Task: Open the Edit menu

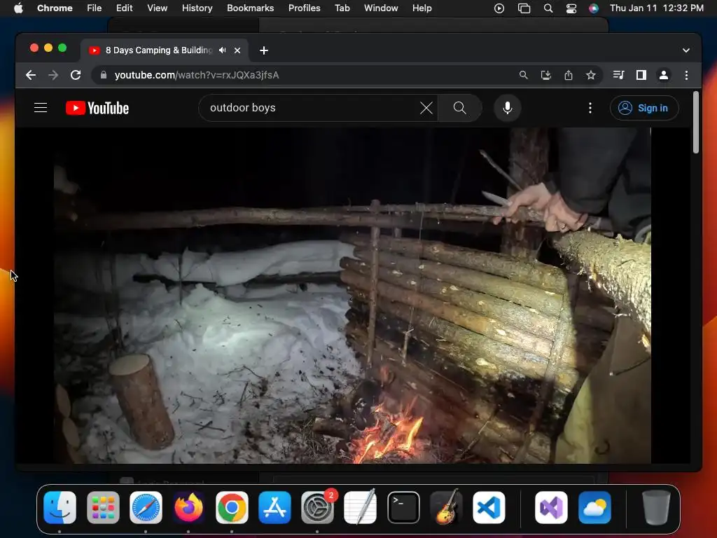Action: click(x=124, y=8)
